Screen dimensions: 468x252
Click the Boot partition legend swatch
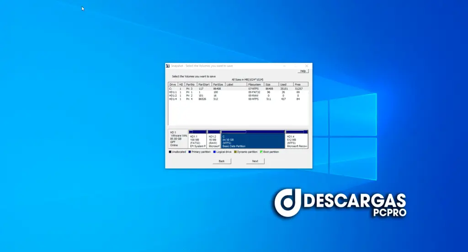[261, 152]
